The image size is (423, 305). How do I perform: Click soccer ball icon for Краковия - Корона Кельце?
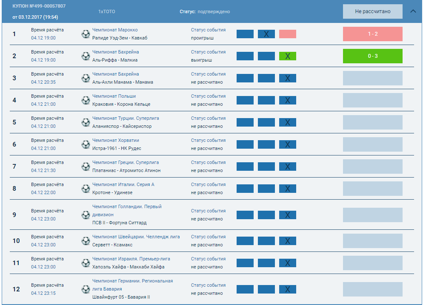click(x=86, y=100)
